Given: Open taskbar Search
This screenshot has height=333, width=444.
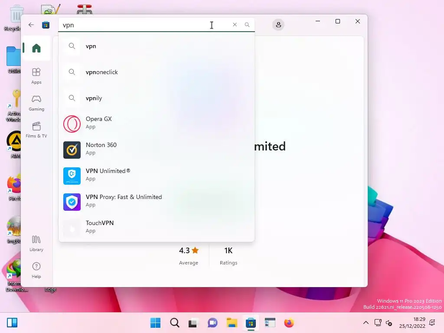Looking at the screenshot, I should tap(174, 323).
